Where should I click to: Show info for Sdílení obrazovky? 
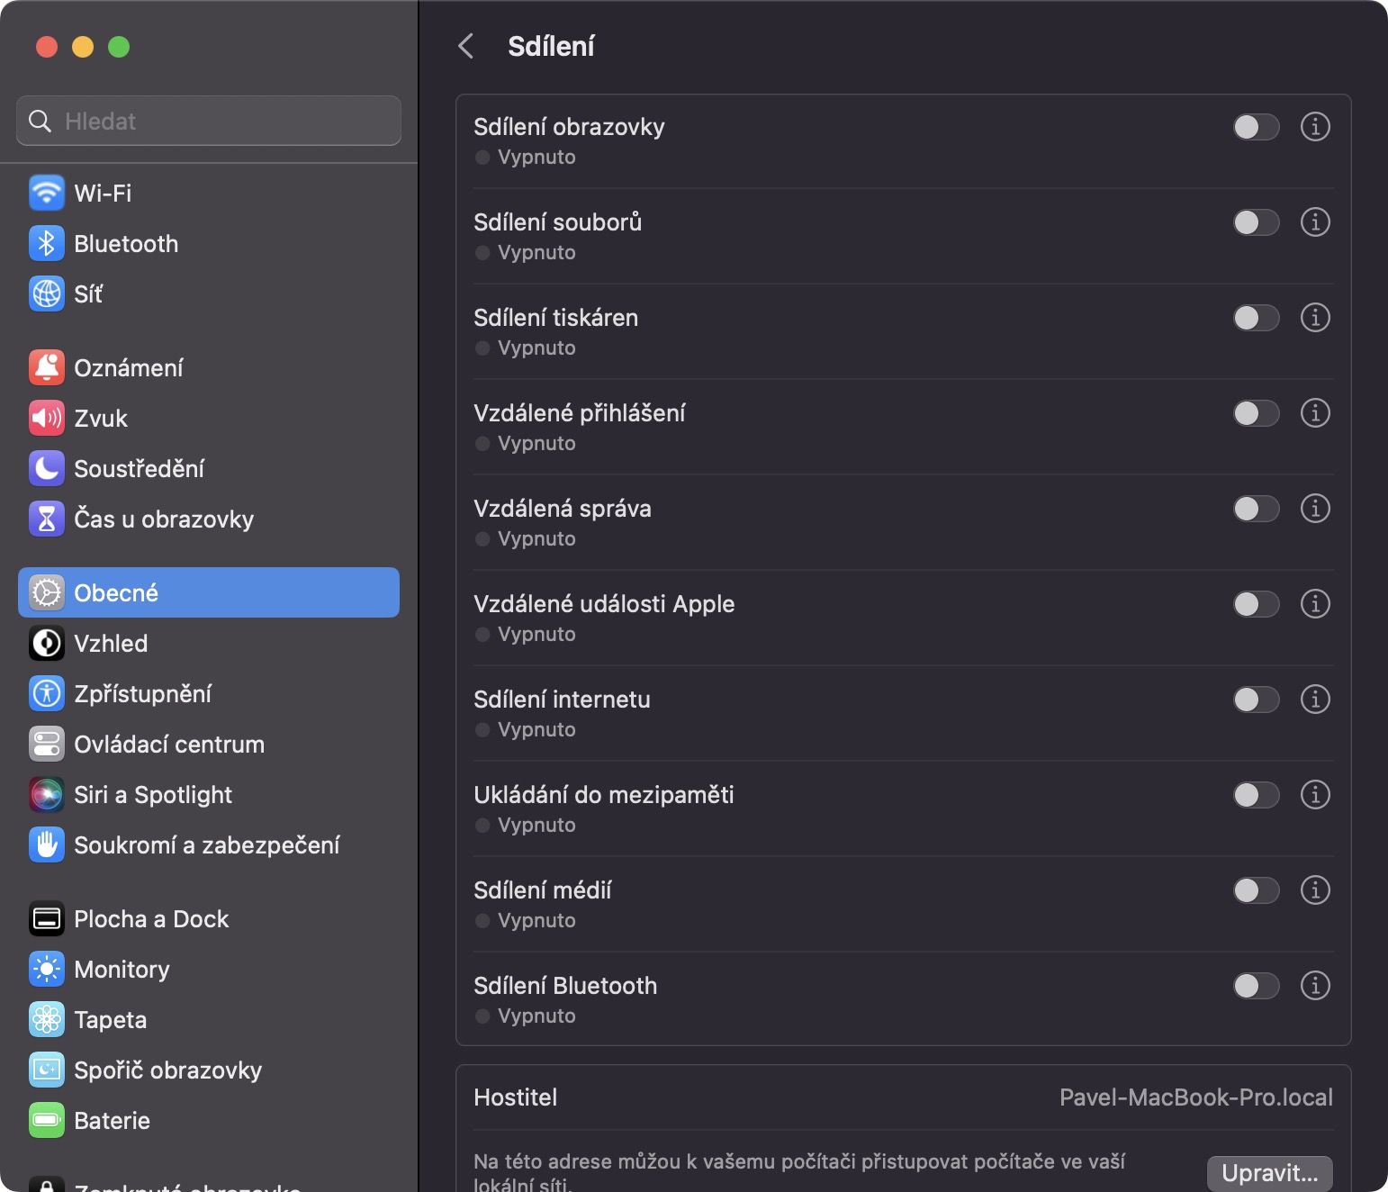[x=1315, y=127]
